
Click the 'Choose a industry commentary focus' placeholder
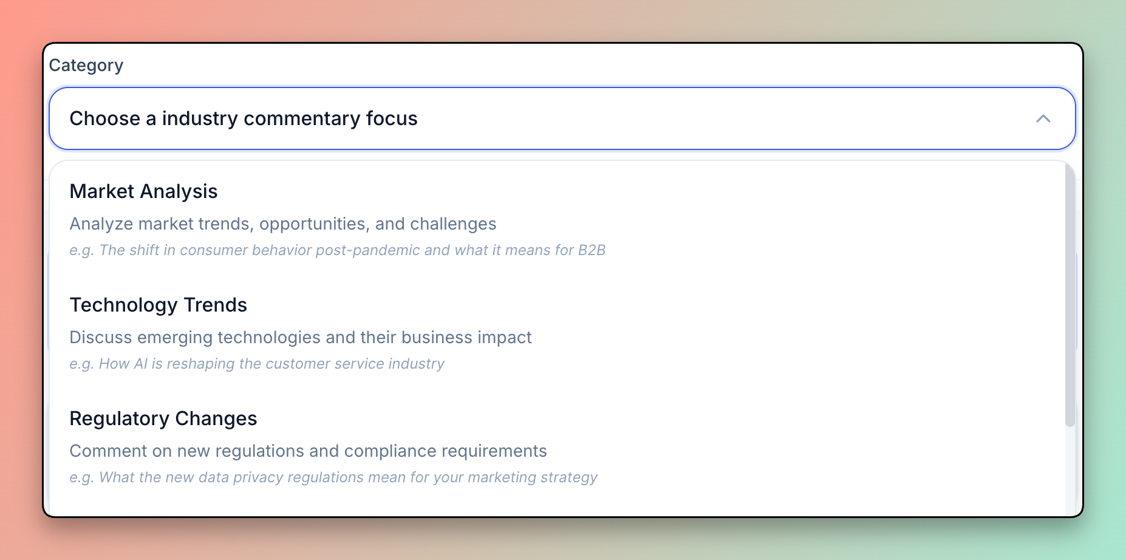click(244, 118)
